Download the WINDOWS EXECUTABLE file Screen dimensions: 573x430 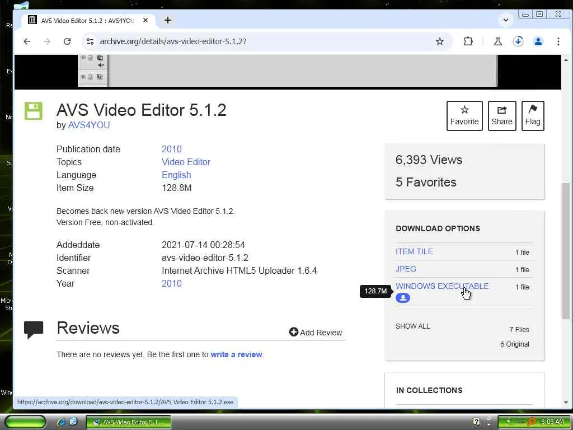pos(442,286)
